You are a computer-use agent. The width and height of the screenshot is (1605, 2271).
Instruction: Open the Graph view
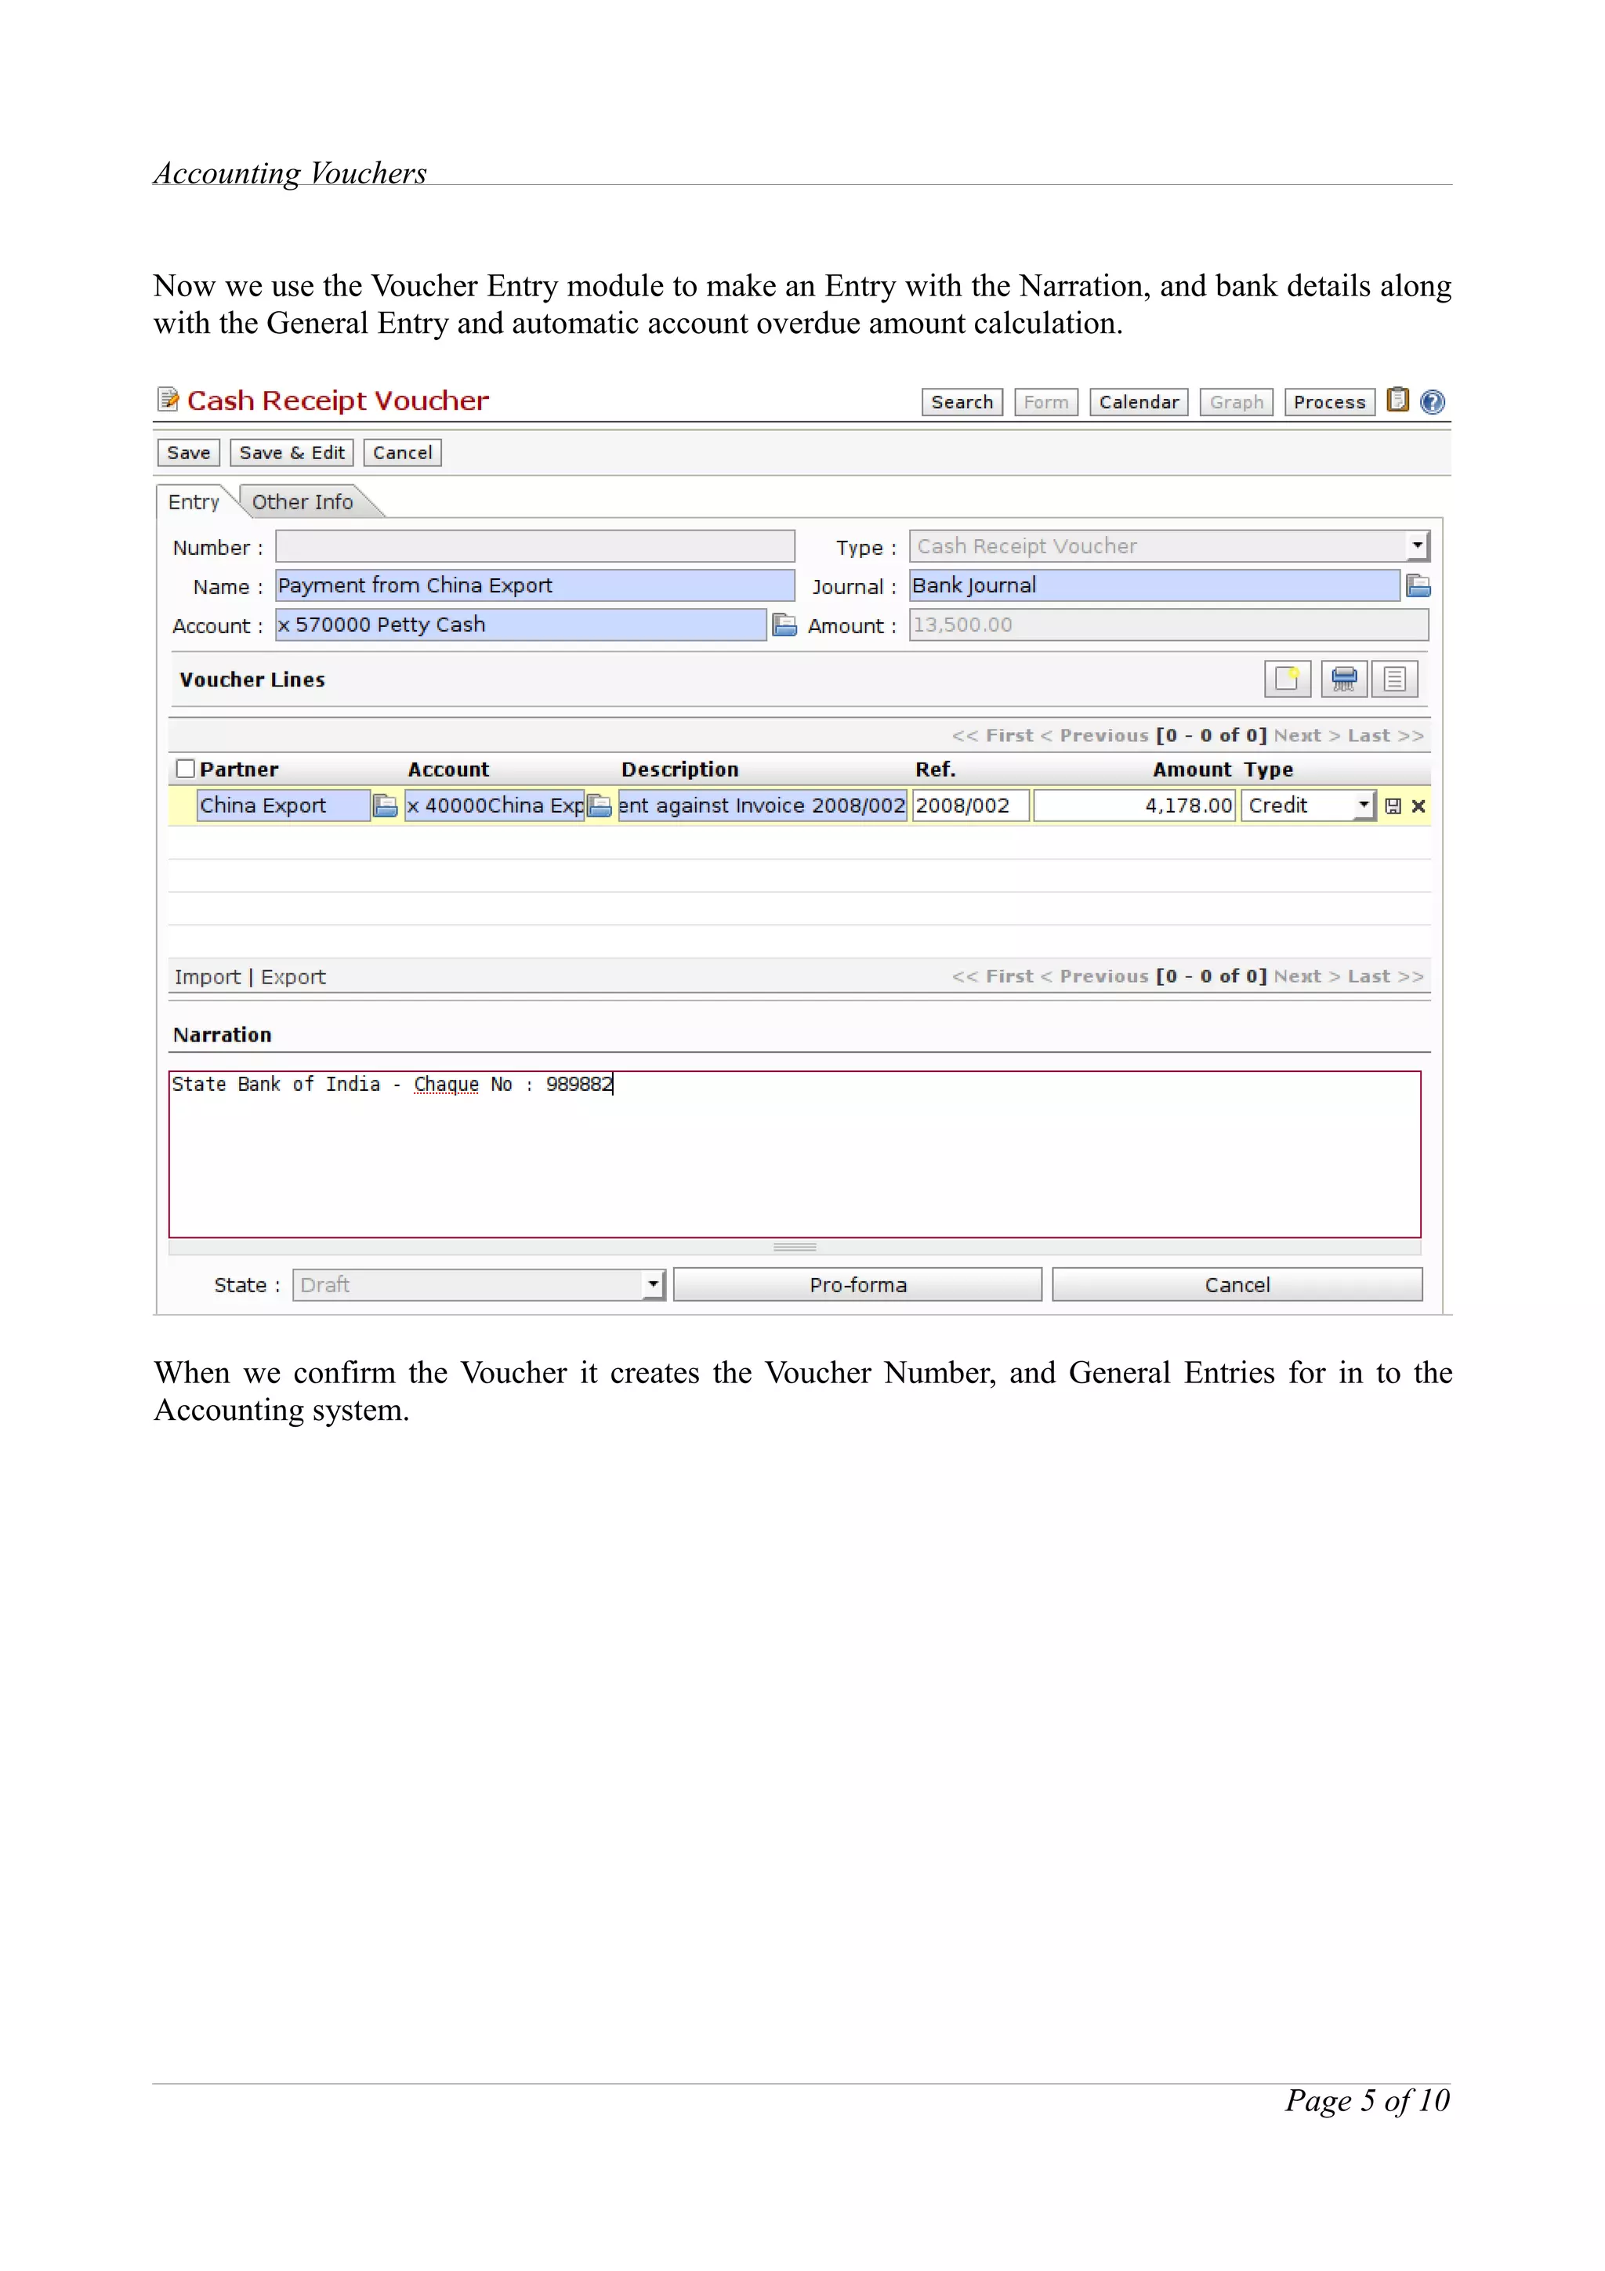click(x=1236, y=403)
